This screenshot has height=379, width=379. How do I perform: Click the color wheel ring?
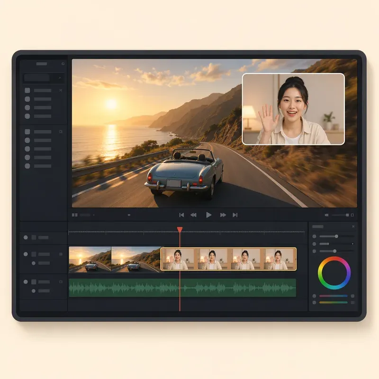point(334,273)
